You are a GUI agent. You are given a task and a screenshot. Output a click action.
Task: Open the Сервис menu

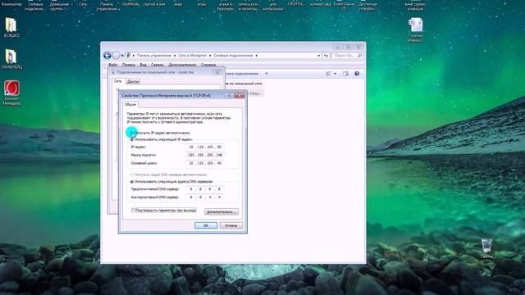157,65
